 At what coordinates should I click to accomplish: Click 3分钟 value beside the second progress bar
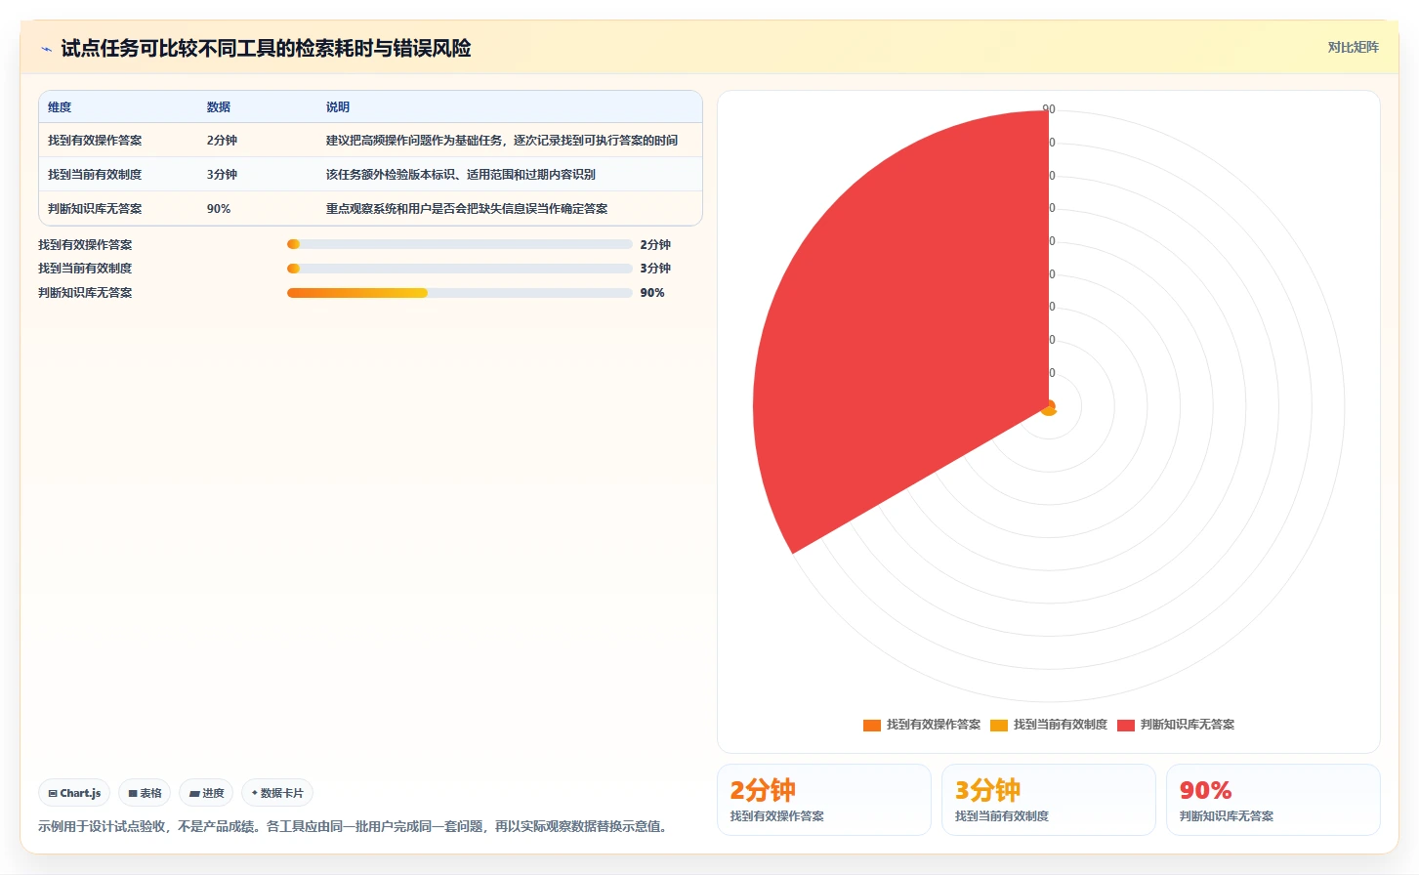655,269
